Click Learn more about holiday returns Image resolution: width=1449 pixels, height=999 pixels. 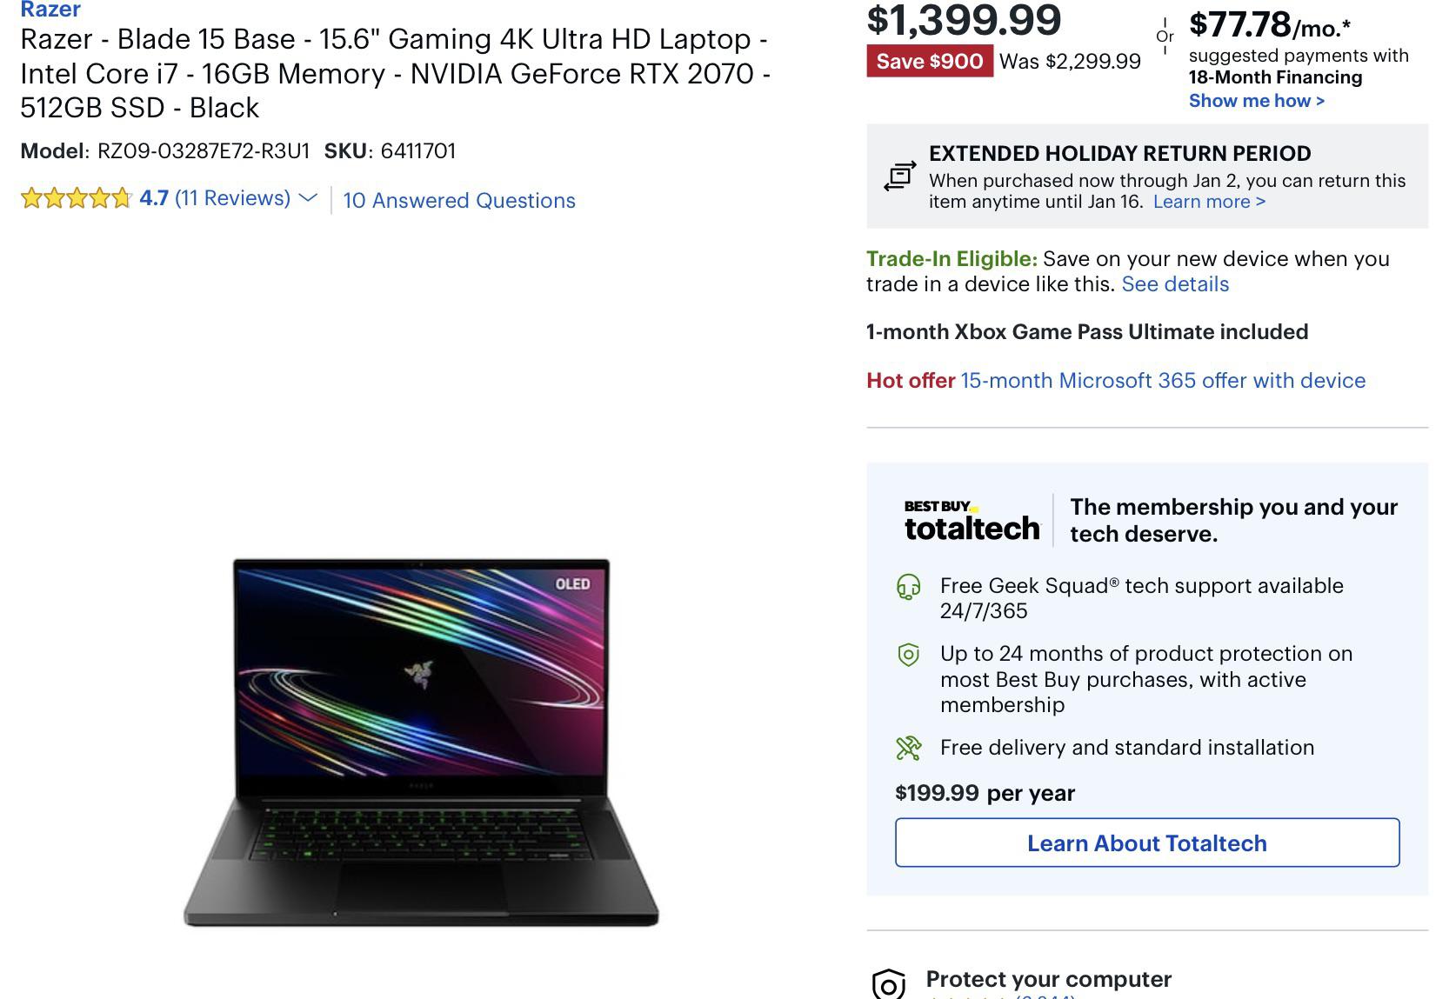(x=1209, y=201)
